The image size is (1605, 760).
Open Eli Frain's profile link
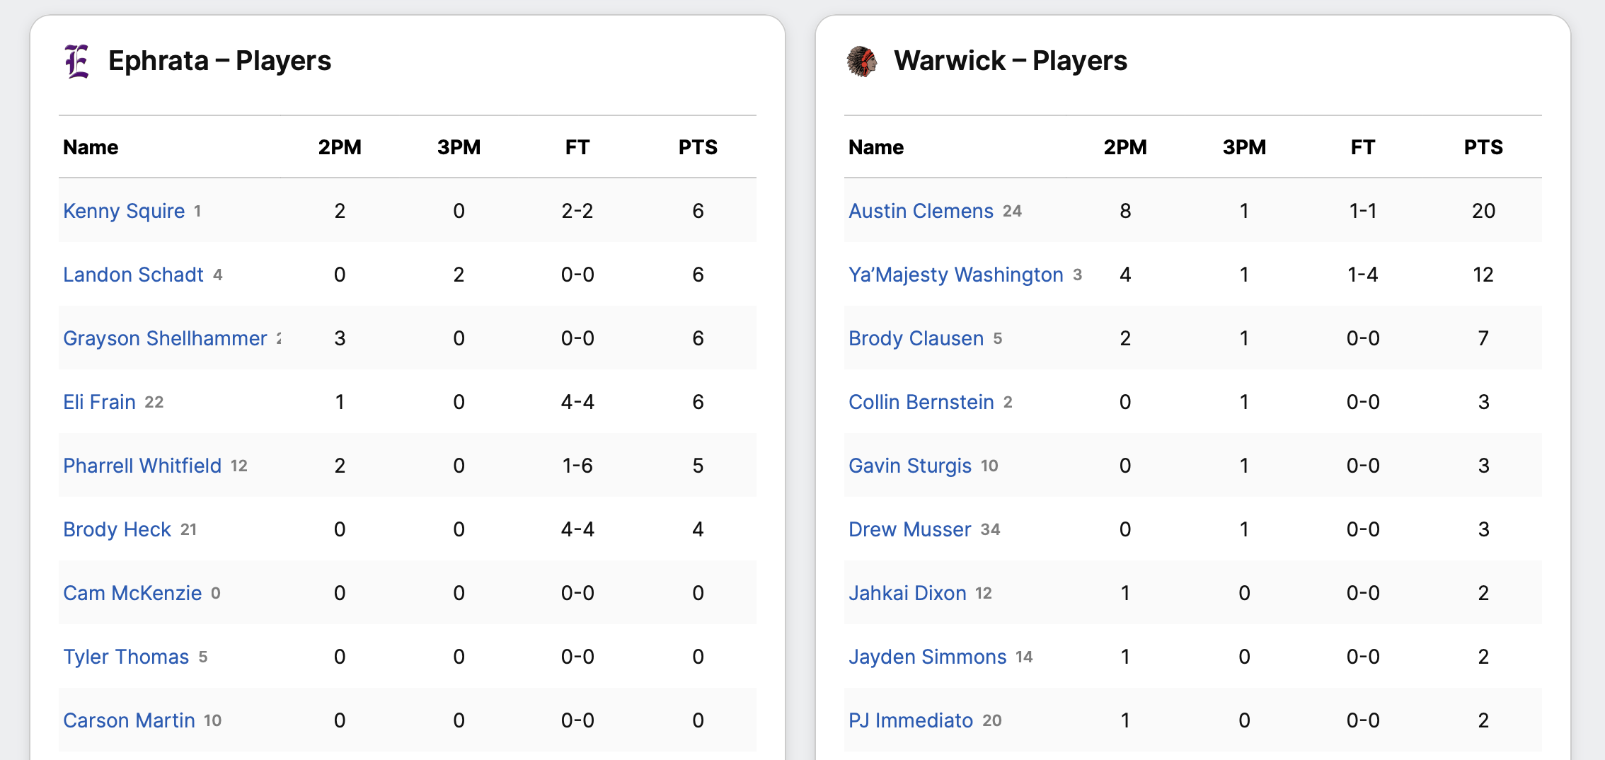[99, 402]
